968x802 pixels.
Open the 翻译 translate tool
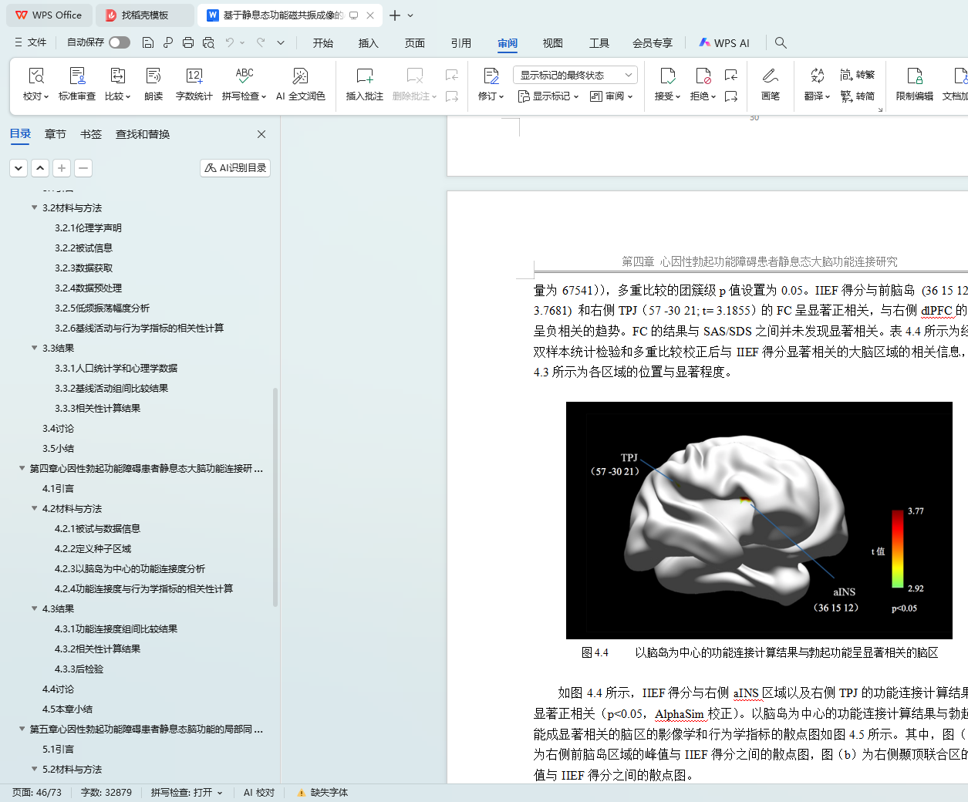pos(817,85)
